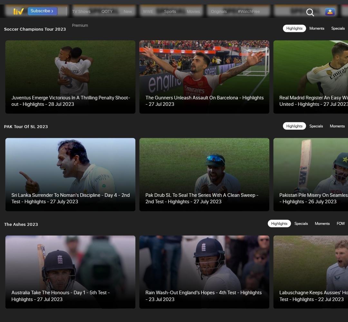Image resolution: width=348 pixels, height=322 pixels.
Task: Open the user profile avatar icon
Action: tap(330, 12)
